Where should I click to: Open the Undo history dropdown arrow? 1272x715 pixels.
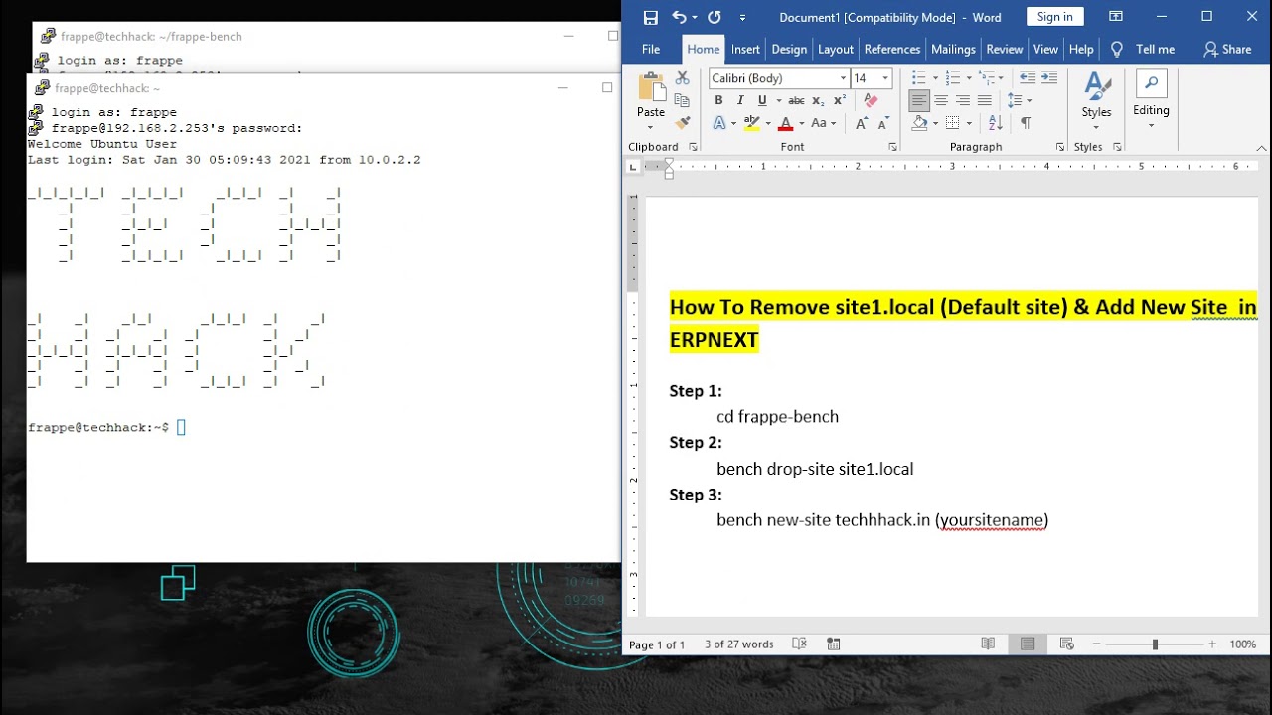click(x=694, y=18)
